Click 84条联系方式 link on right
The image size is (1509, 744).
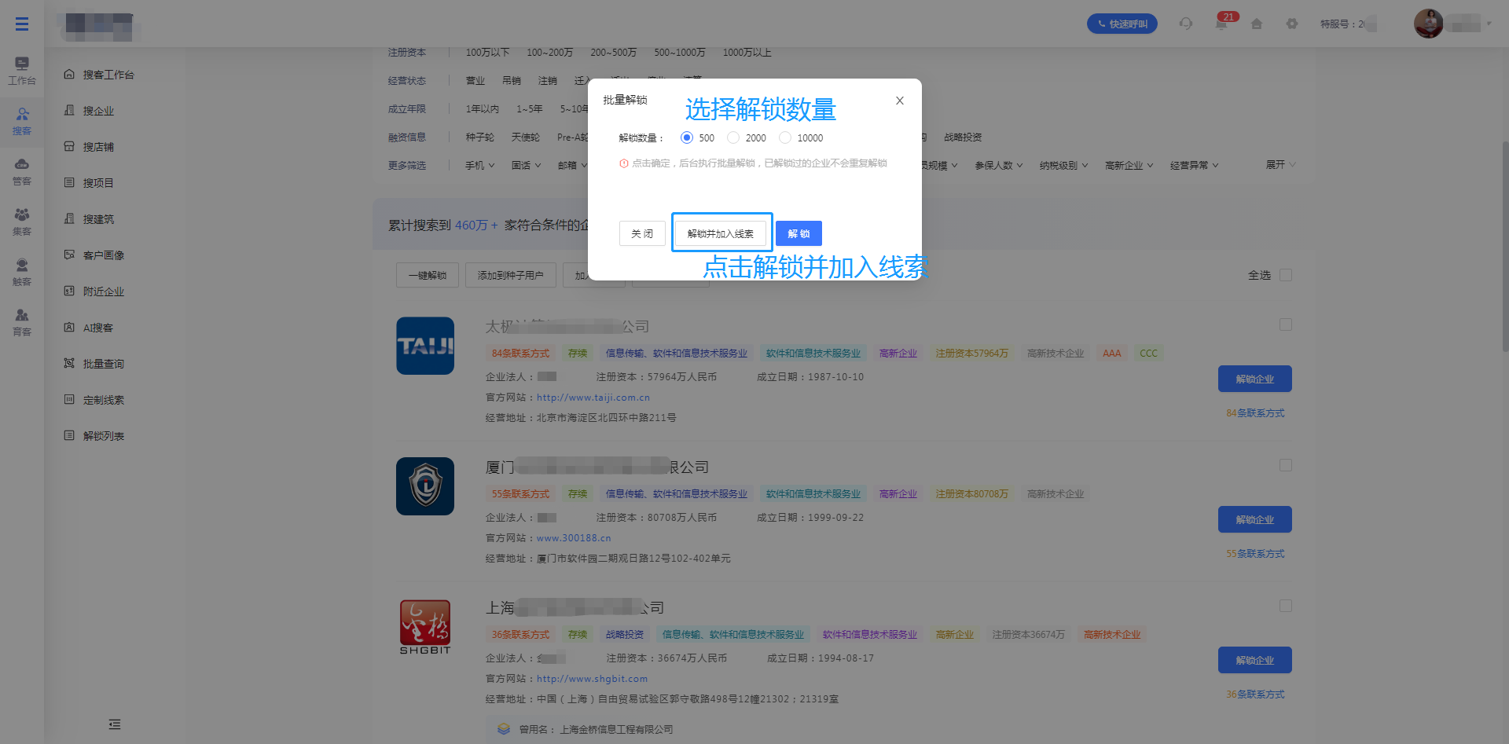1255,413
